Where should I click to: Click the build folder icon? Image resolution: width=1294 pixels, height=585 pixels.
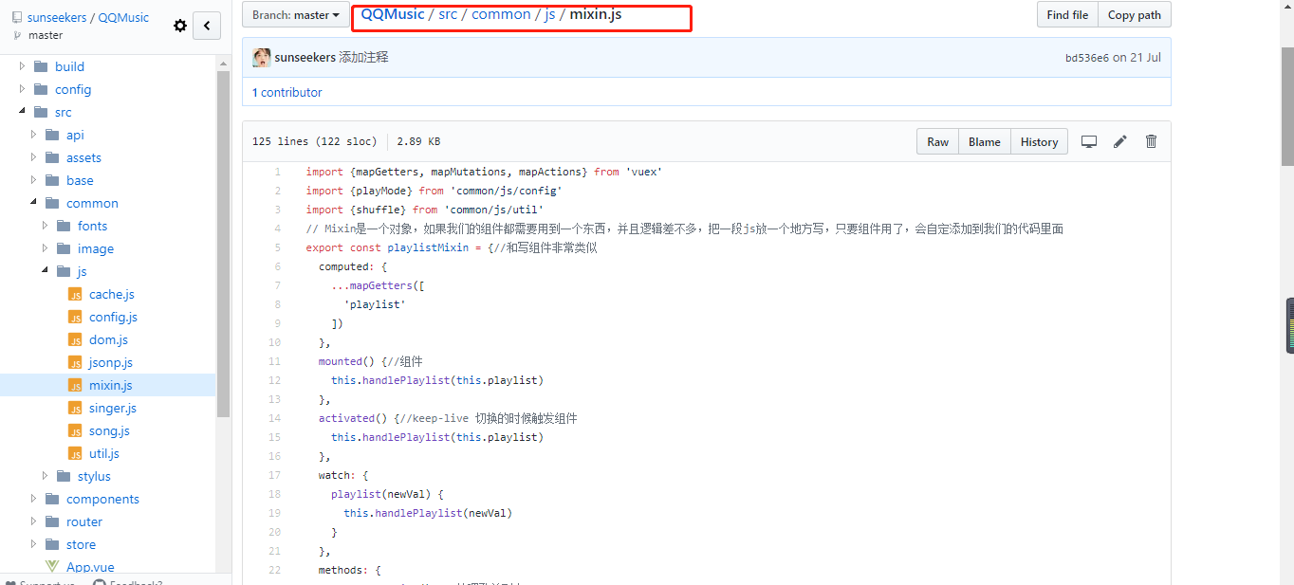pos(41,66)
